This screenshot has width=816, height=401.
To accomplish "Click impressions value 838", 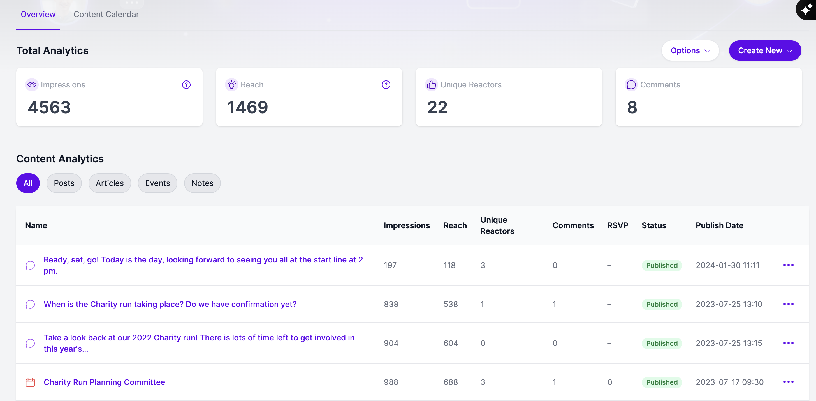I will click(391, 304).
